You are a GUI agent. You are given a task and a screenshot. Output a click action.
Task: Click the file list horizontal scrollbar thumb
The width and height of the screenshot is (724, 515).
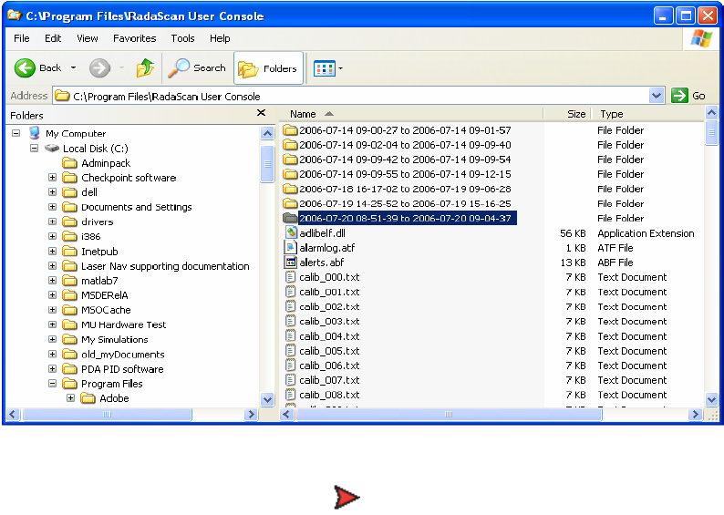449,415
